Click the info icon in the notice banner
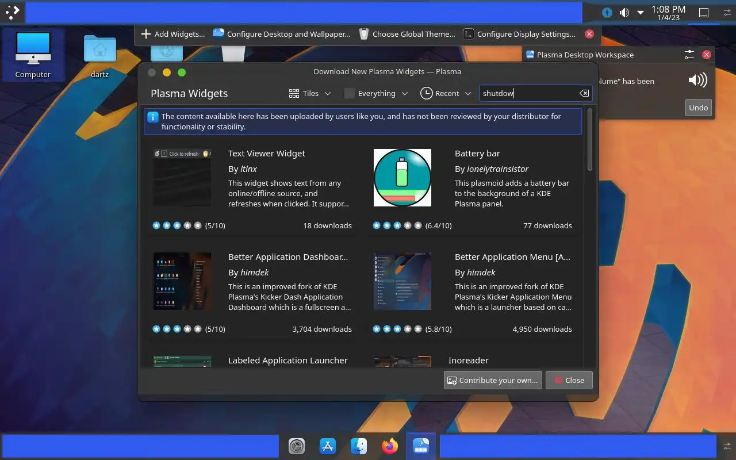The height and width of the screenshot is (460, 736). click(153, 117)
